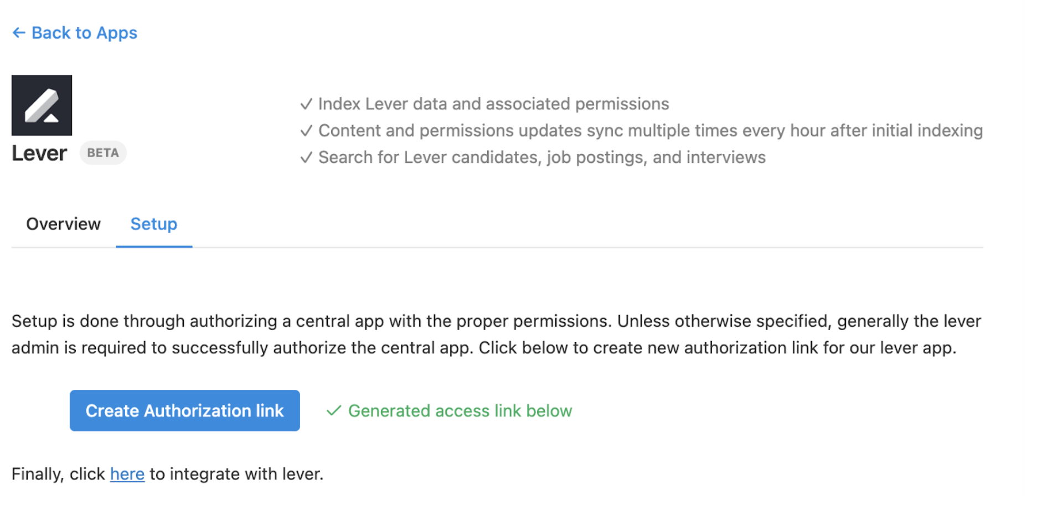1042x505 pixels.
Task: Click the BETA badge
Action: pos(103,153)
